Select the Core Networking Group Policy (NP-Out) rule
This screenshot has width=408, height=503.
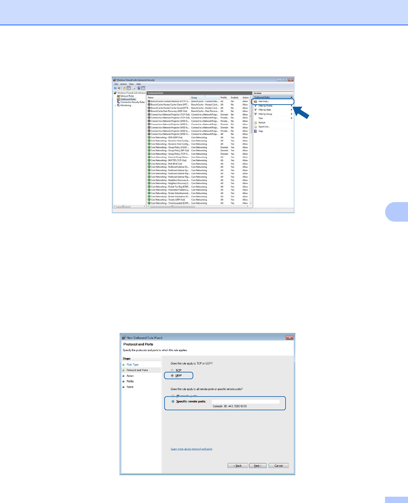[198, 151]
